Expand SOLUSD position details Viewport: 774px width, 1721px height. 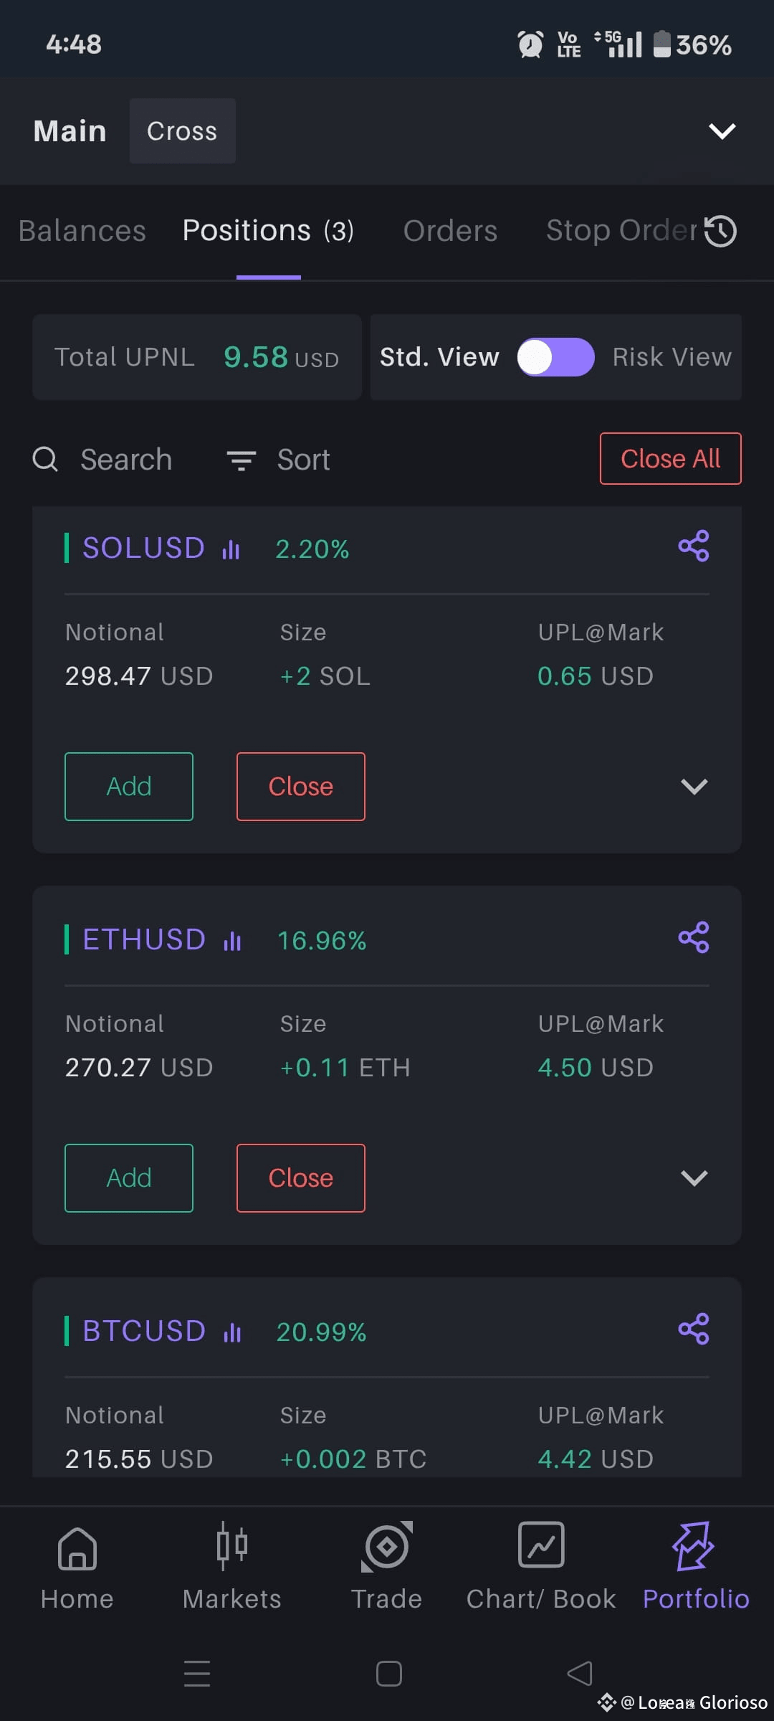tap(694, 787)
